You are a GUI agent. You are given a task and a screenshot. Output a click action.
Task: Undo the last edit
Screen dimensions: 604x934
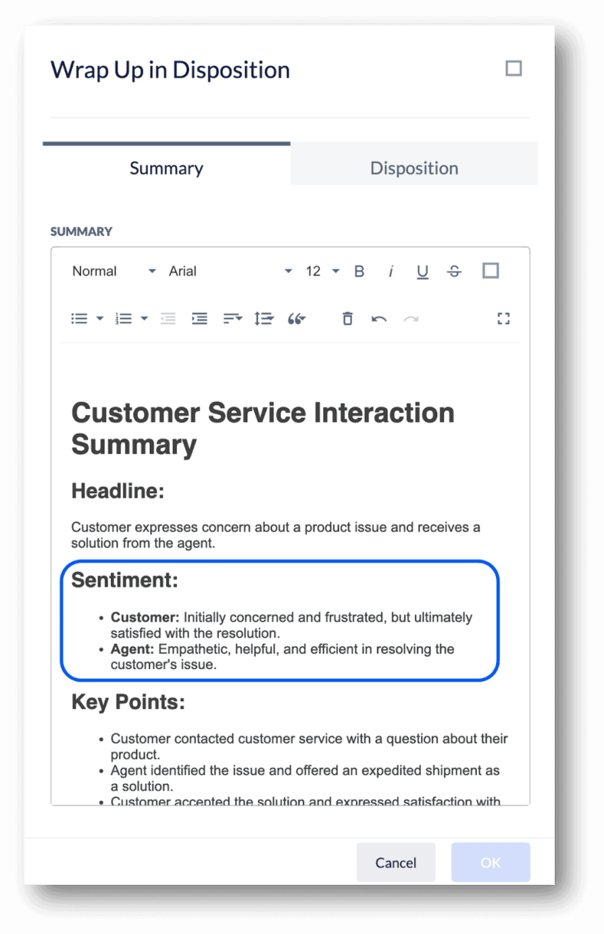(379, 318)
